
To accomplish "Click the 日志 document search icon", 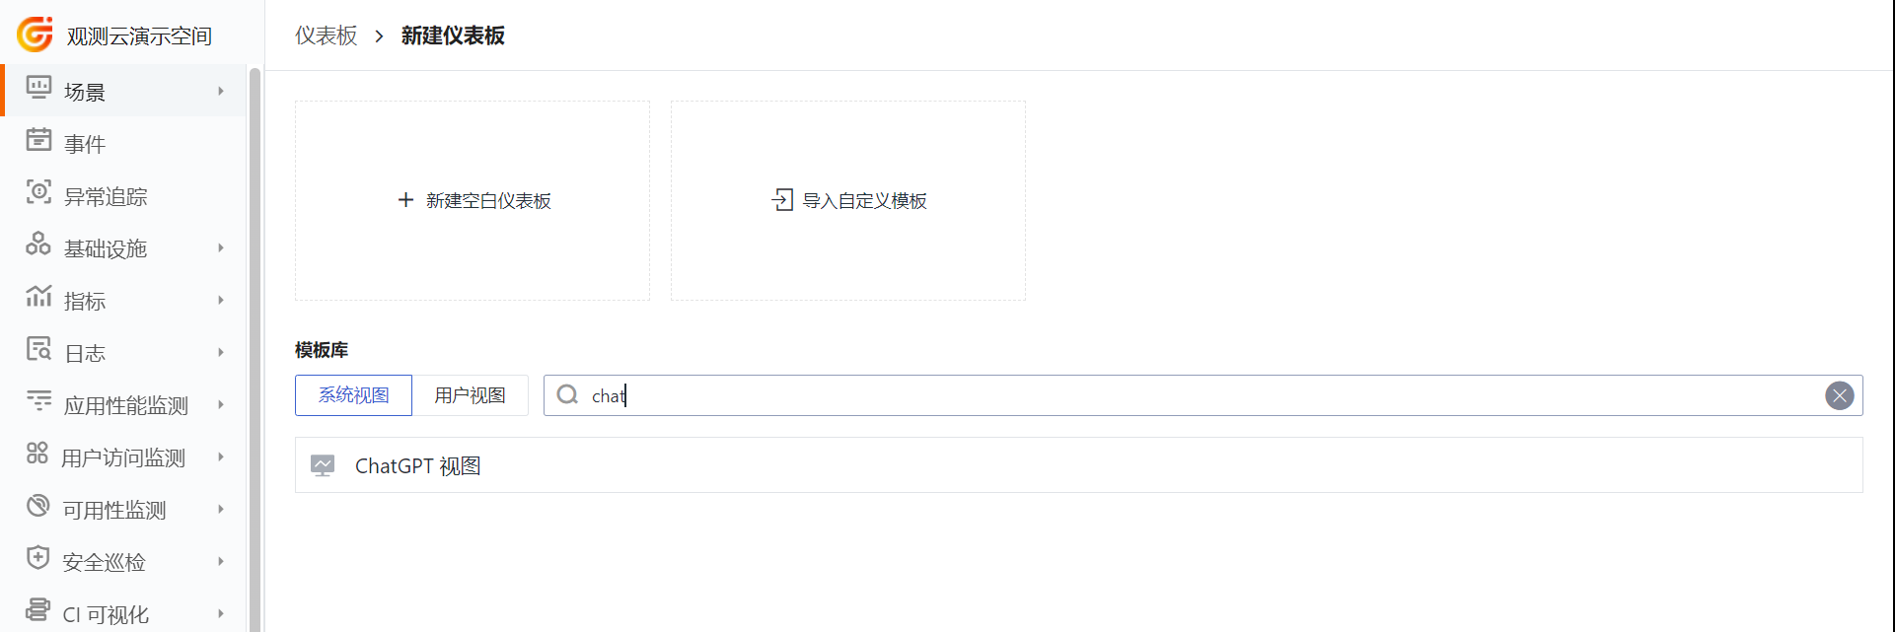I will tap(38, 348).
